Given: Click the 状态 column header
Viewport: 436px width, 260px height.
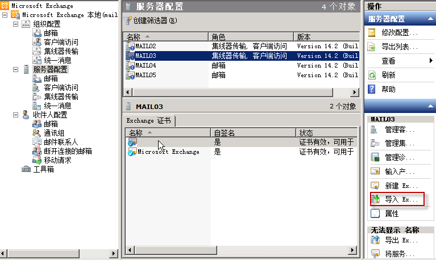Looking at the screenshot, I should 326,133.
